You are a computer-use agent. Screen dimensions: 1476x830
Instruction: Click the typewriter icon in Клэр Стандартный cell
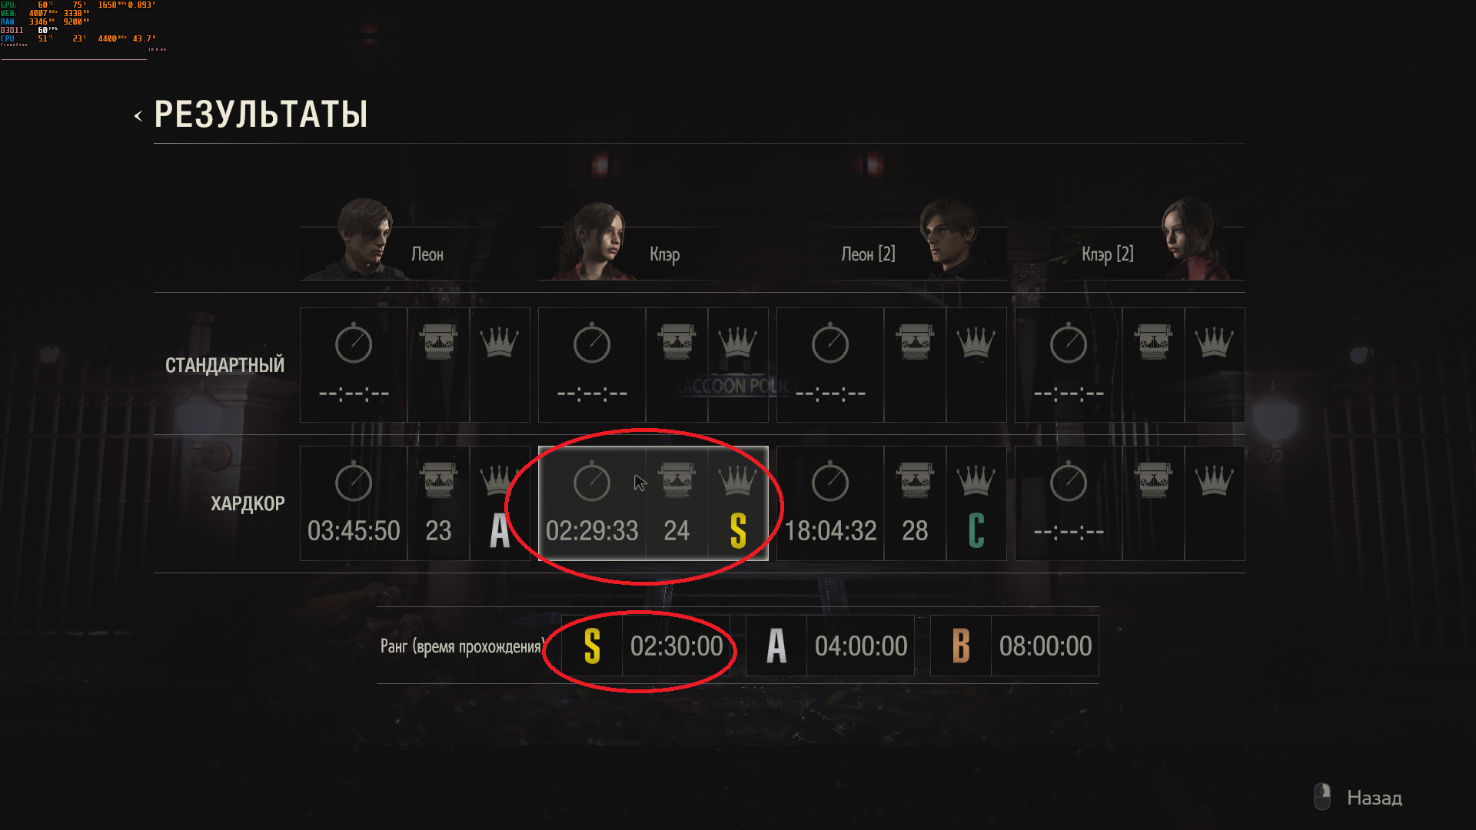676,342
